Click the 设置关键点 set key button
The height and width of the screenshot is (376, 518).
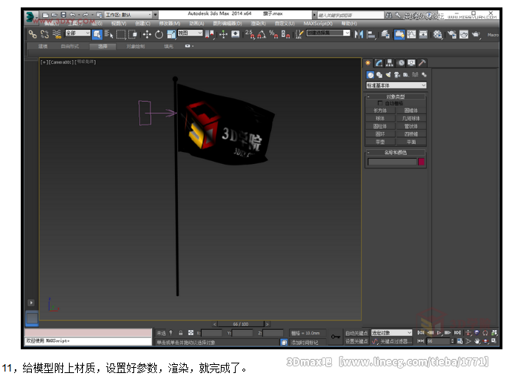pos(356,341)
